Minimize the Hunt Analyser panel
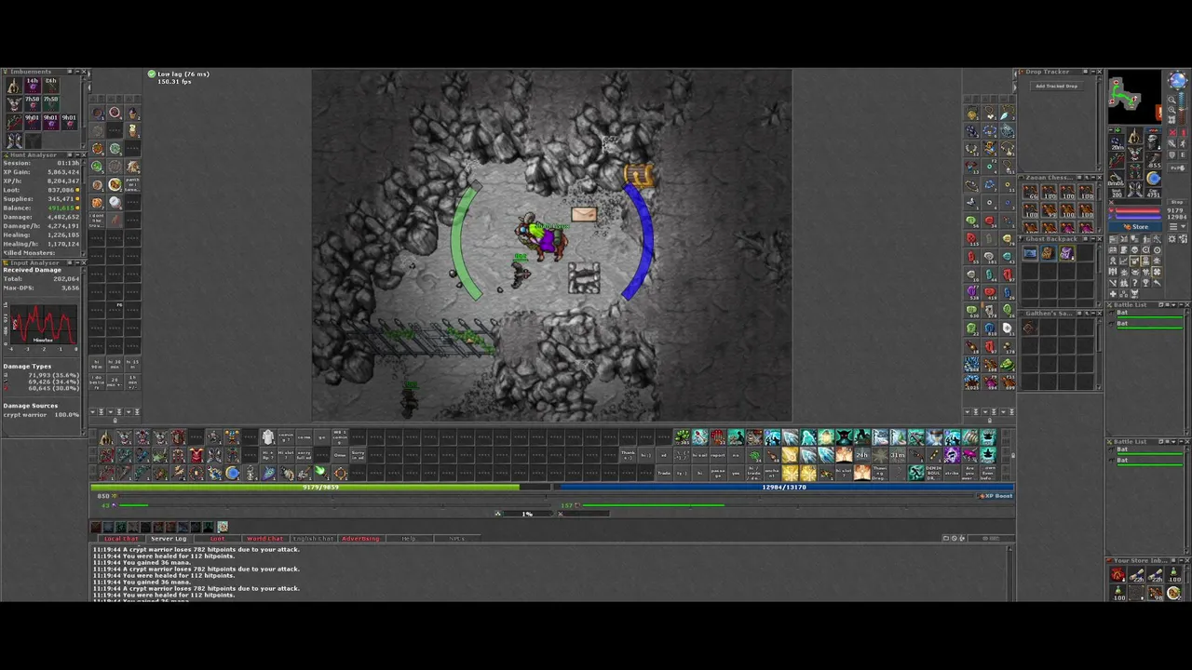Image resolution: width=1192 pixels, height=670 pixels. click(77, 155)
